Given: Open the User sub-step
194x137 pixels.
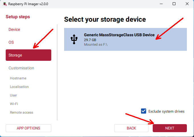Looking at the screenshot, I should coord(13,95).
